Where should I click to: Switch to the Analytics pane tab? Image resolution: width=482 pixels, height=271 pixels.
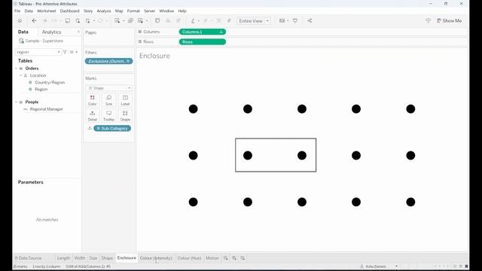coord(51,32)
